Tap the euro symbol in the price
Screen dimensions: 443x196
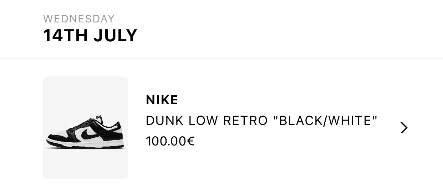tap(191, 141)
